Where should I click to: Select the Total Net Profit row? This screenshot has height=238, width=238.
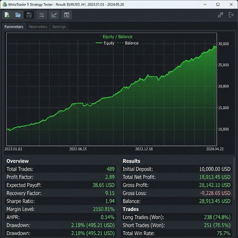pos(177,177)
